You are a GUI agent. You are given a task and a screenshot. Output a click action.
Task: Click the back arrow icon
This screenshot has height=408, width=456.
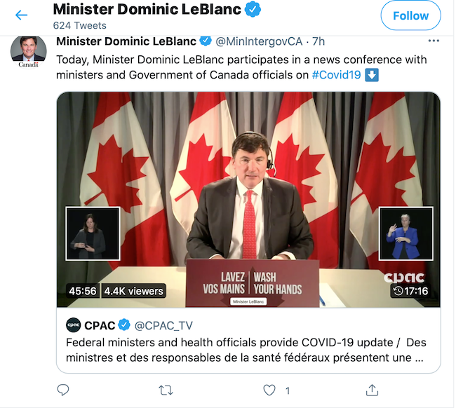point(22,15)
